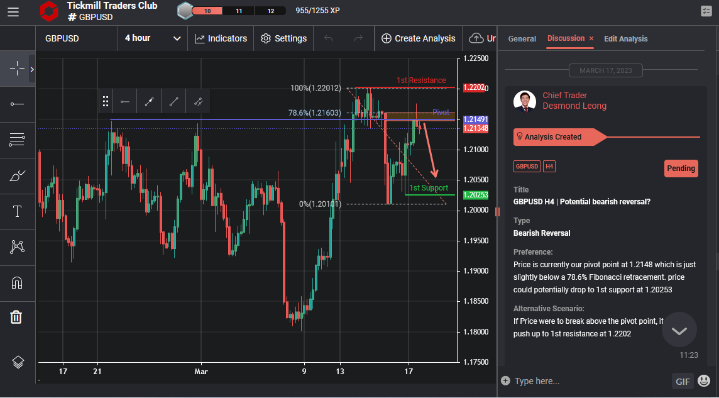Click level 12 progress segment
Screen dimensions: 719x398
pos(270,11)
